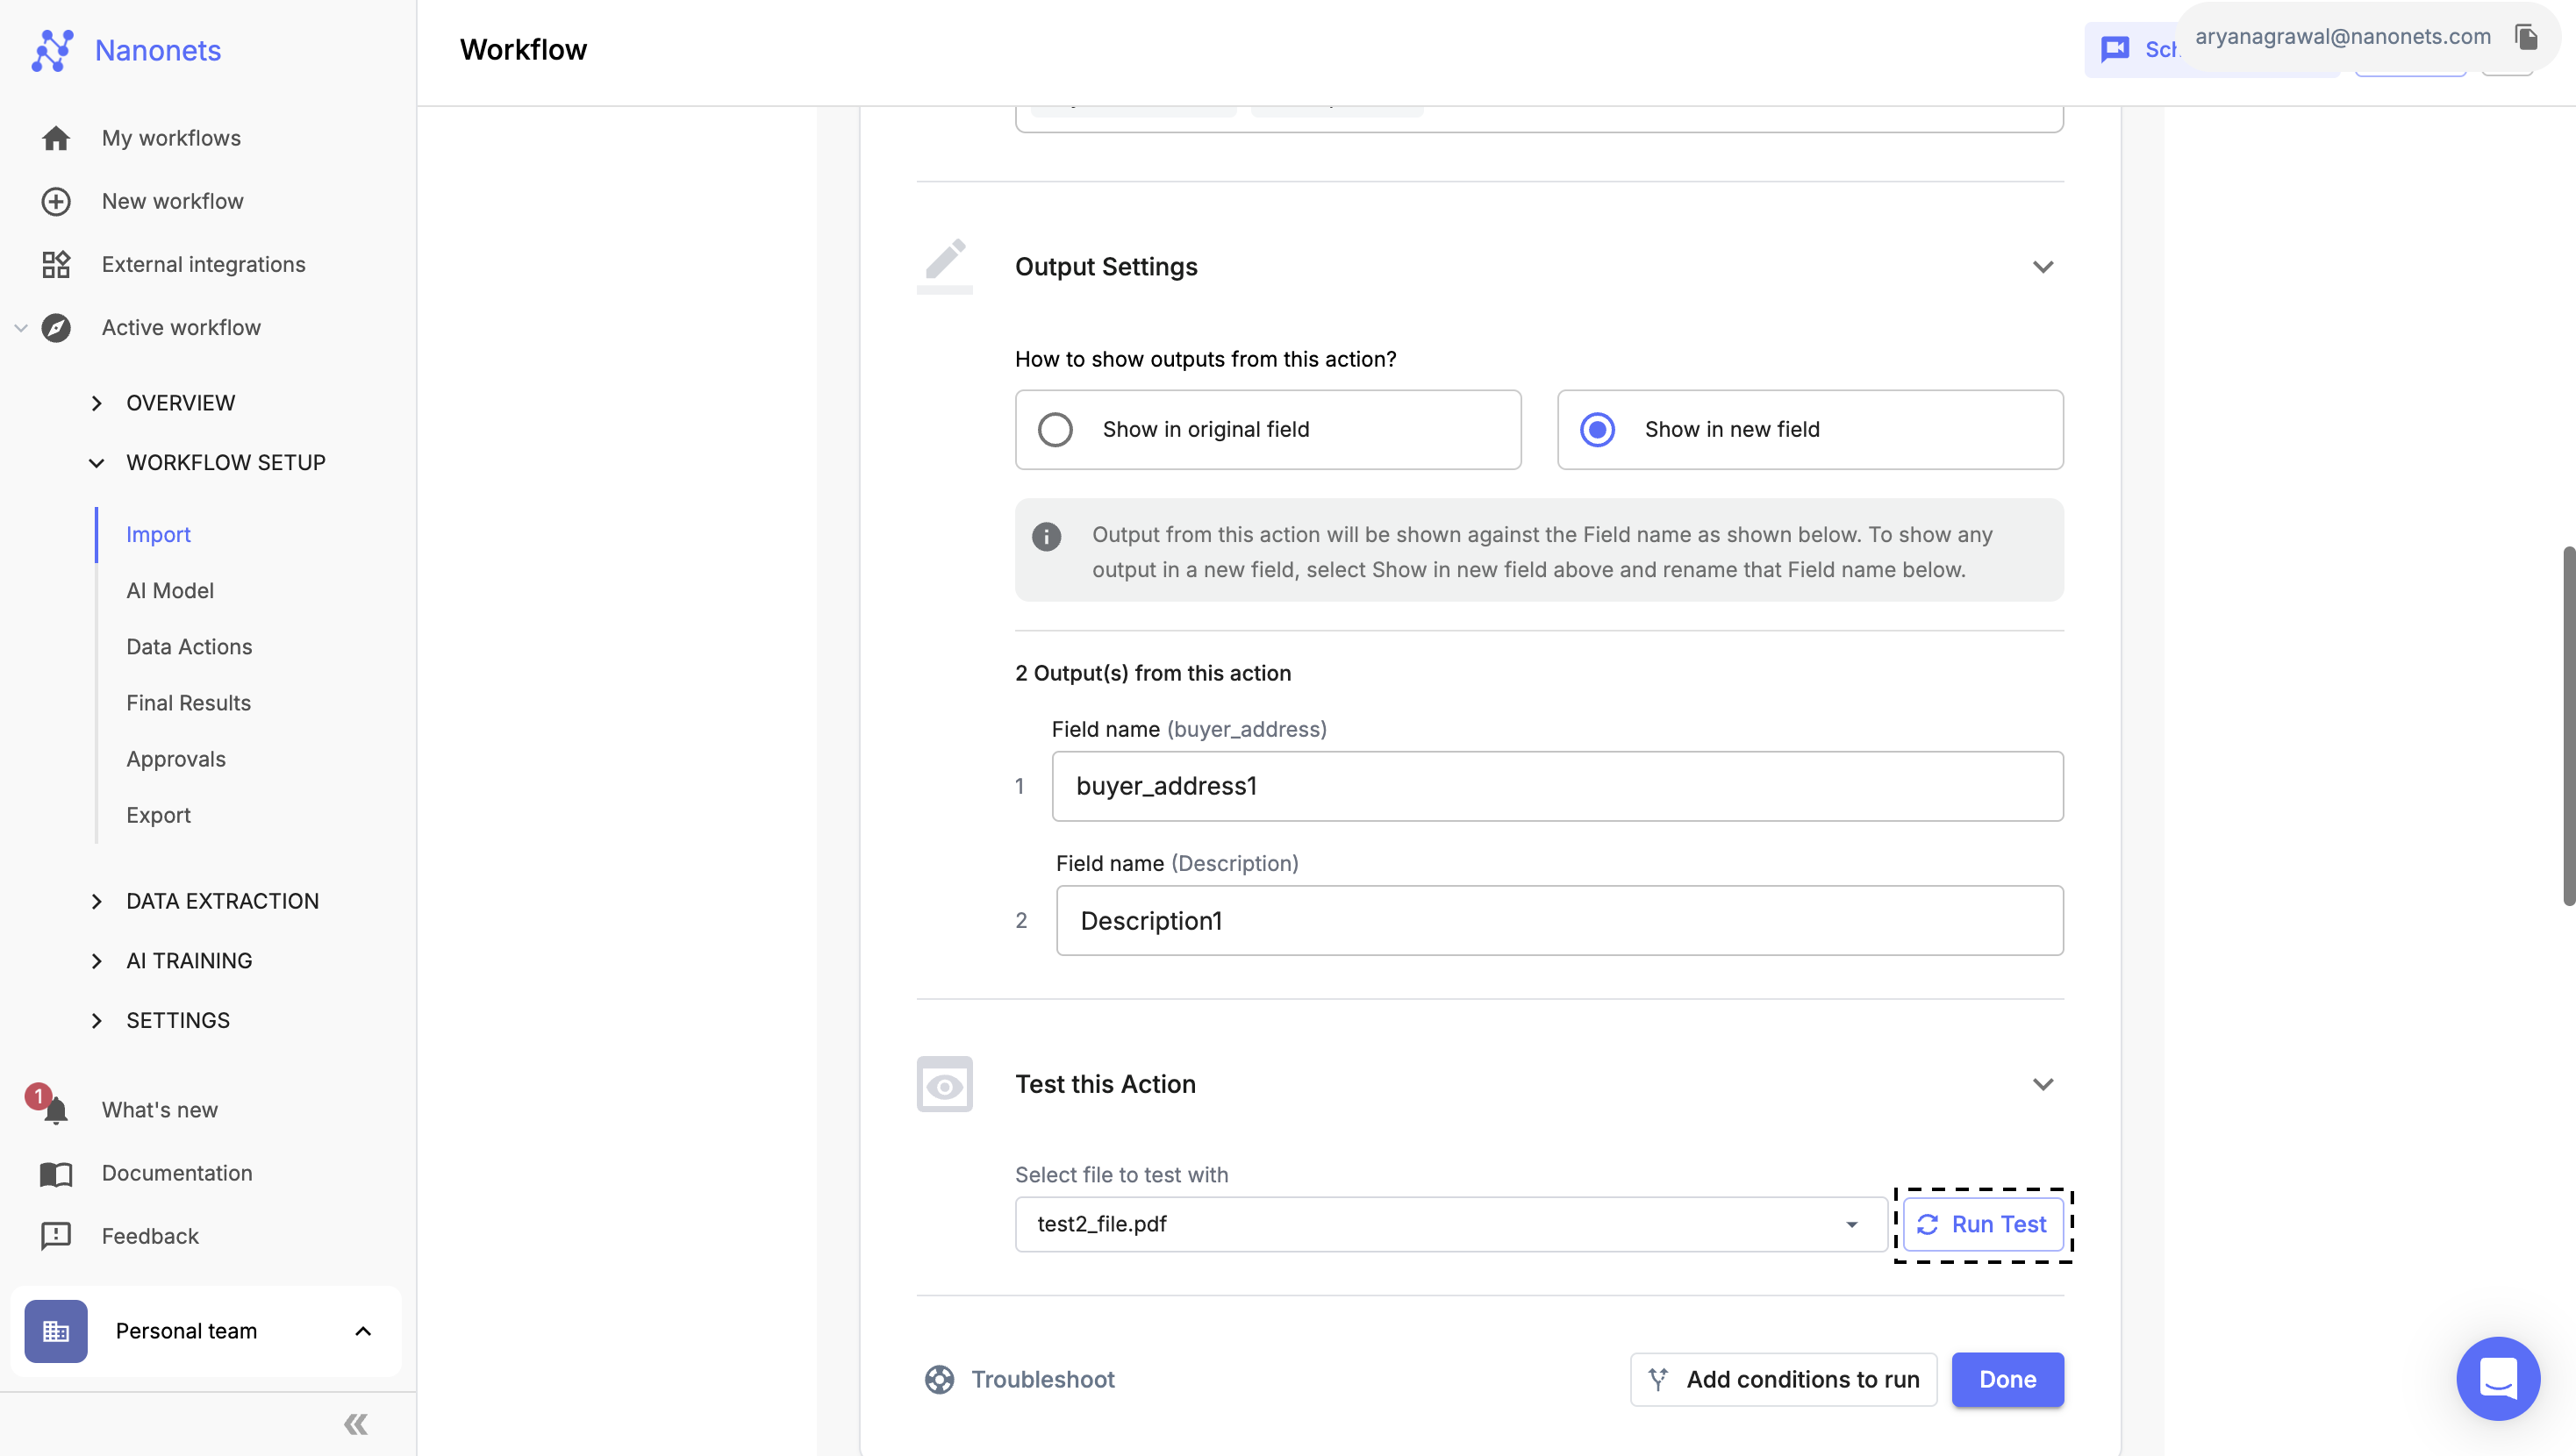Screen dimensions: 2576x1456
Task: Click the video chat icon in header
Action: tap(2115, 49)
